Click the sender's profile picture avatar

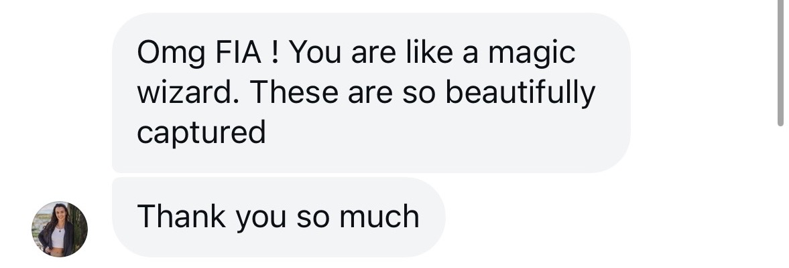(x=59, y=229)
